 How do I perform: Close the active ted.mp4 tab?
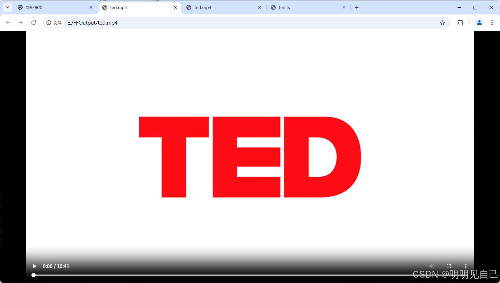(x=175, y=8)
